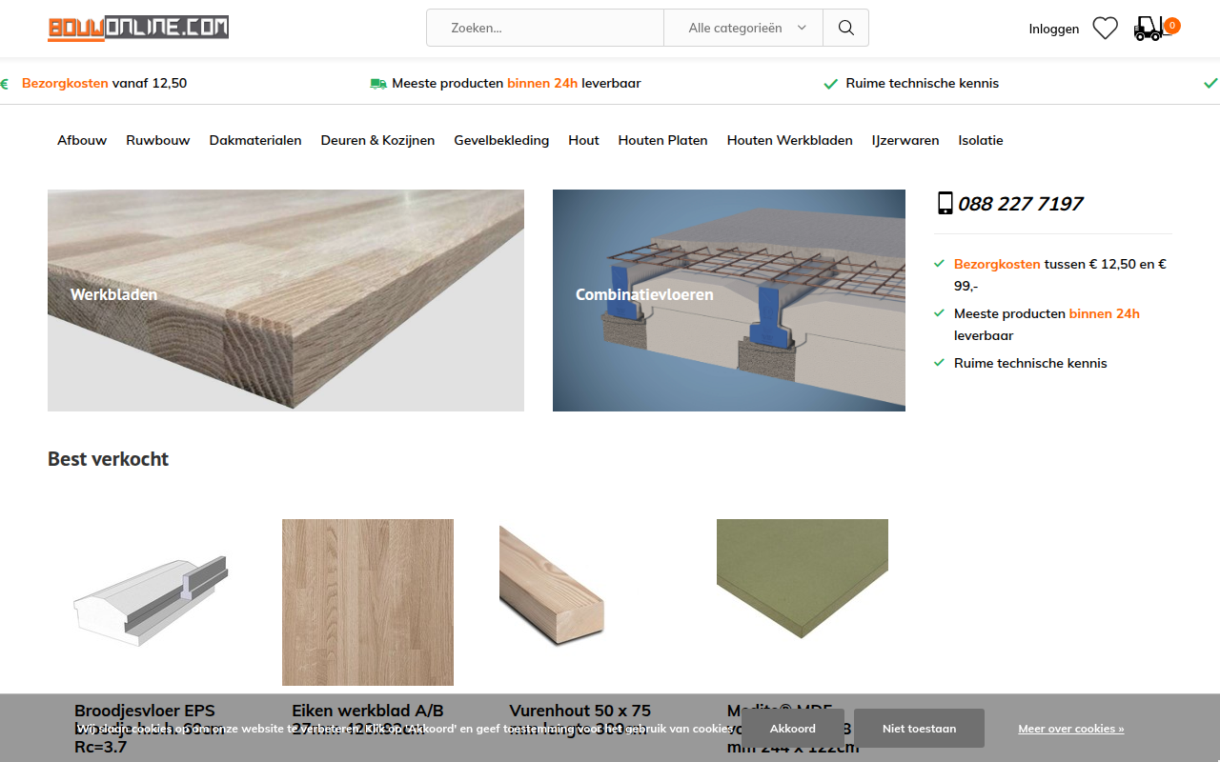Click Bezorgkosten vanaf 12,50 in top banner
Image resolution: width=1220 pixels, height=762 pixels.
(x=104, y=83)
